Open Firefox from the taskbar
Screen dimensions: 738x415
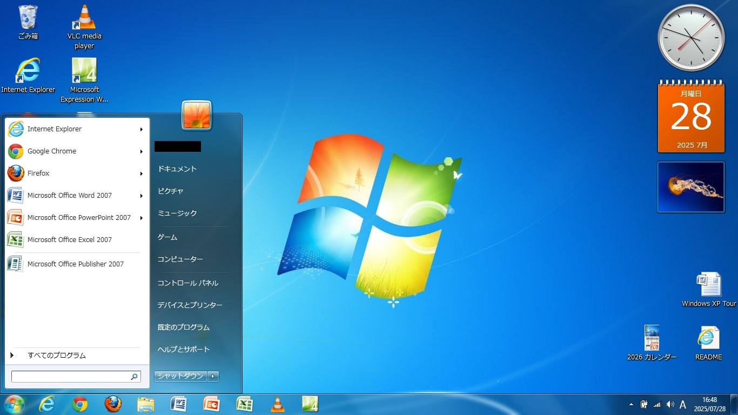click(x=113, y=404)
